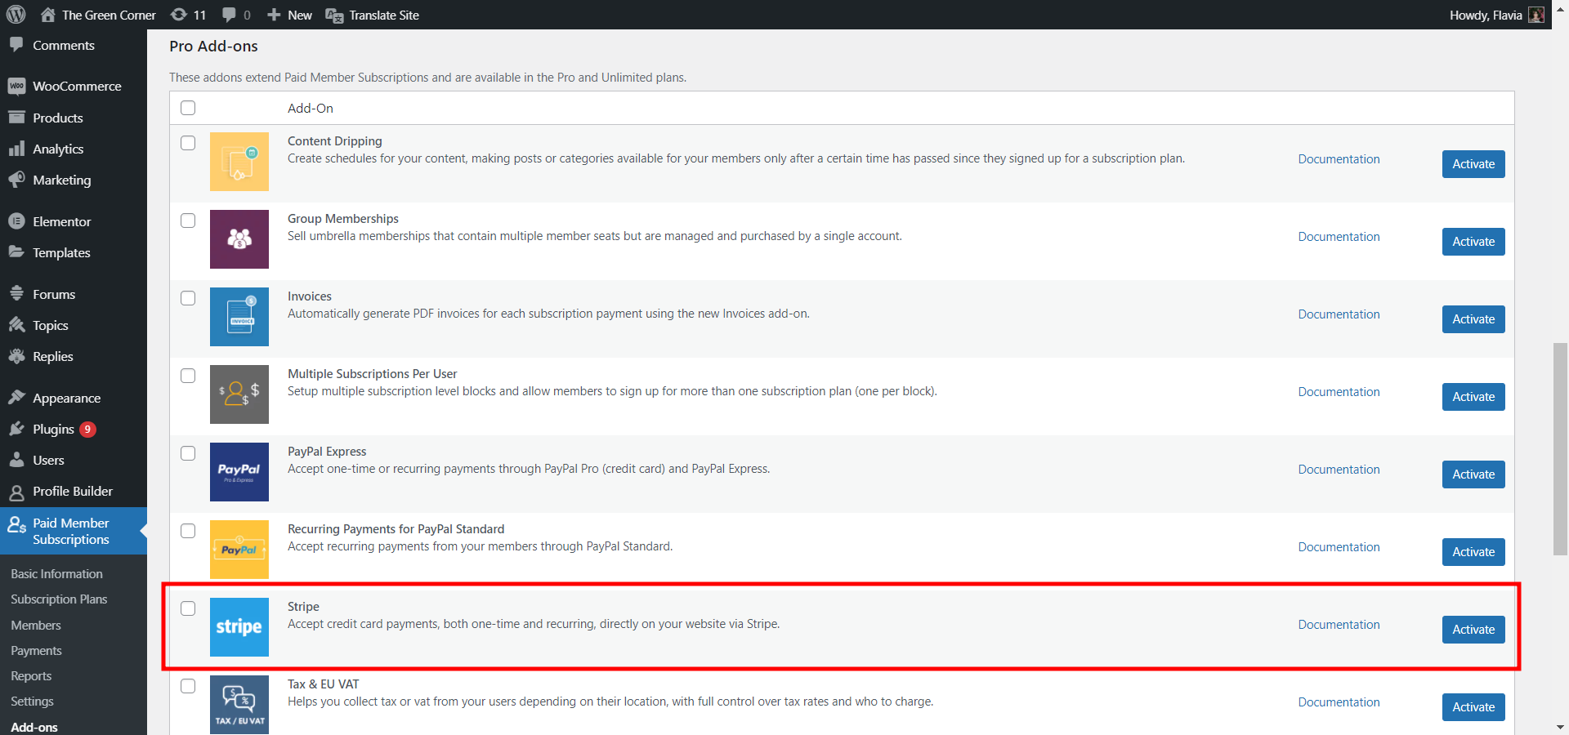Image resolution: width=1569 pixels, height=735 pixels.
Task: Activate Recurring Payments for PayPal Standard
Action: 1473,552
